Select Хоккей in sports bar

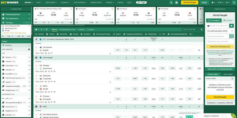pyautogui.click(x=74, y=34)
